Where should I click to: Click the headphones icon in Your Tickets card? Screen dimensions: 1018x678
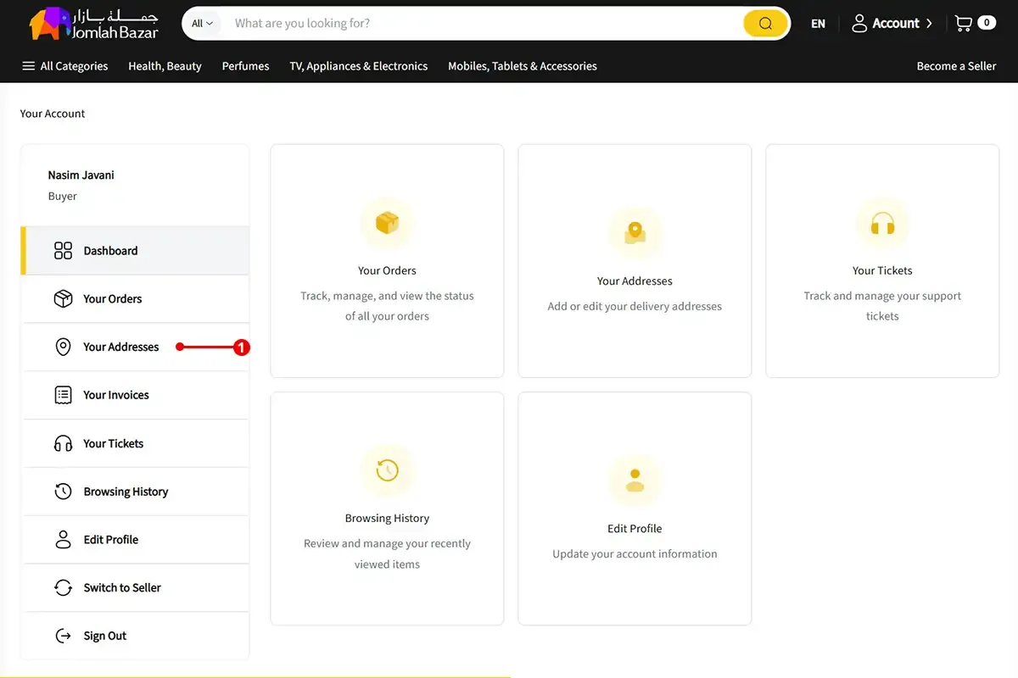click(x=882, y=224)
